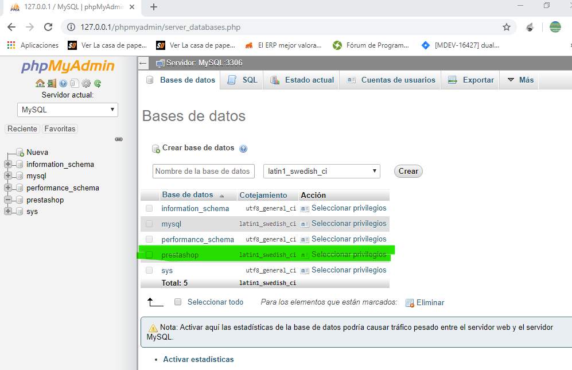The image size is (572, 370).
Task: Open the prestashop database link in table
Action: (x=180, y=255)
